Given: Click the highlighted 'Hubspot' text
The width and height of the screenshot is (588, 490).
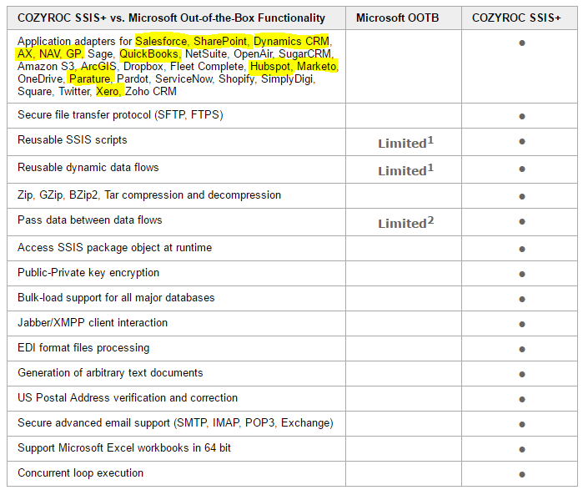Looking at the screenshot, I should (x=270, y=67).
